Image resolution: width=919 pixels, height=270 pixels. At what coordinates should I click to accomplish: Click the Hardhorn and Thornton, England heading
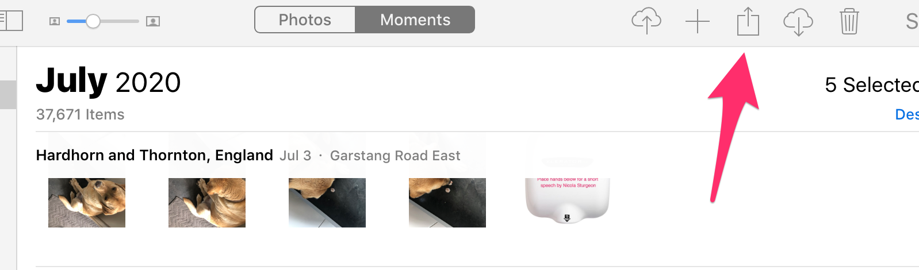154,155
